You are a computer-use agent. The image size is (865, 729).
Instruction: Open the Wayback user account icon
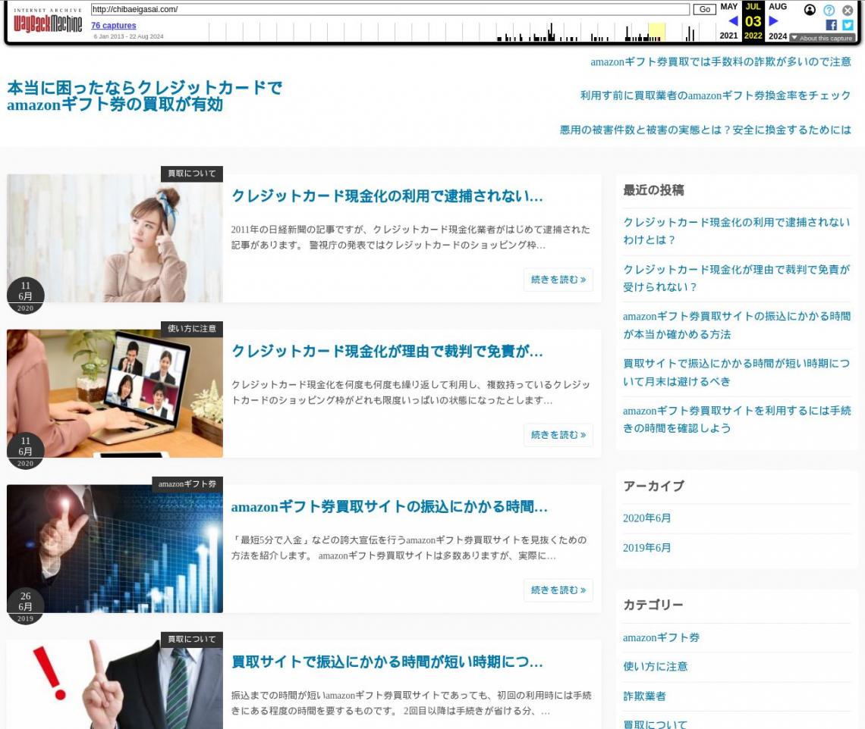point(810,10)
